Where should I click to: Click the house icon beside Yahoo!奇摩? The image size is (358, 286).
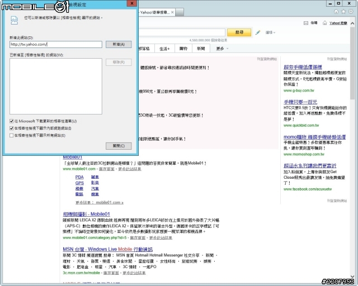pyautogui.click(x=324, y=23)
